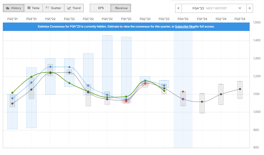This screenshot has height=155, width=264.
Task: Click the green FQ4 '21 data point
Action: 31,77
